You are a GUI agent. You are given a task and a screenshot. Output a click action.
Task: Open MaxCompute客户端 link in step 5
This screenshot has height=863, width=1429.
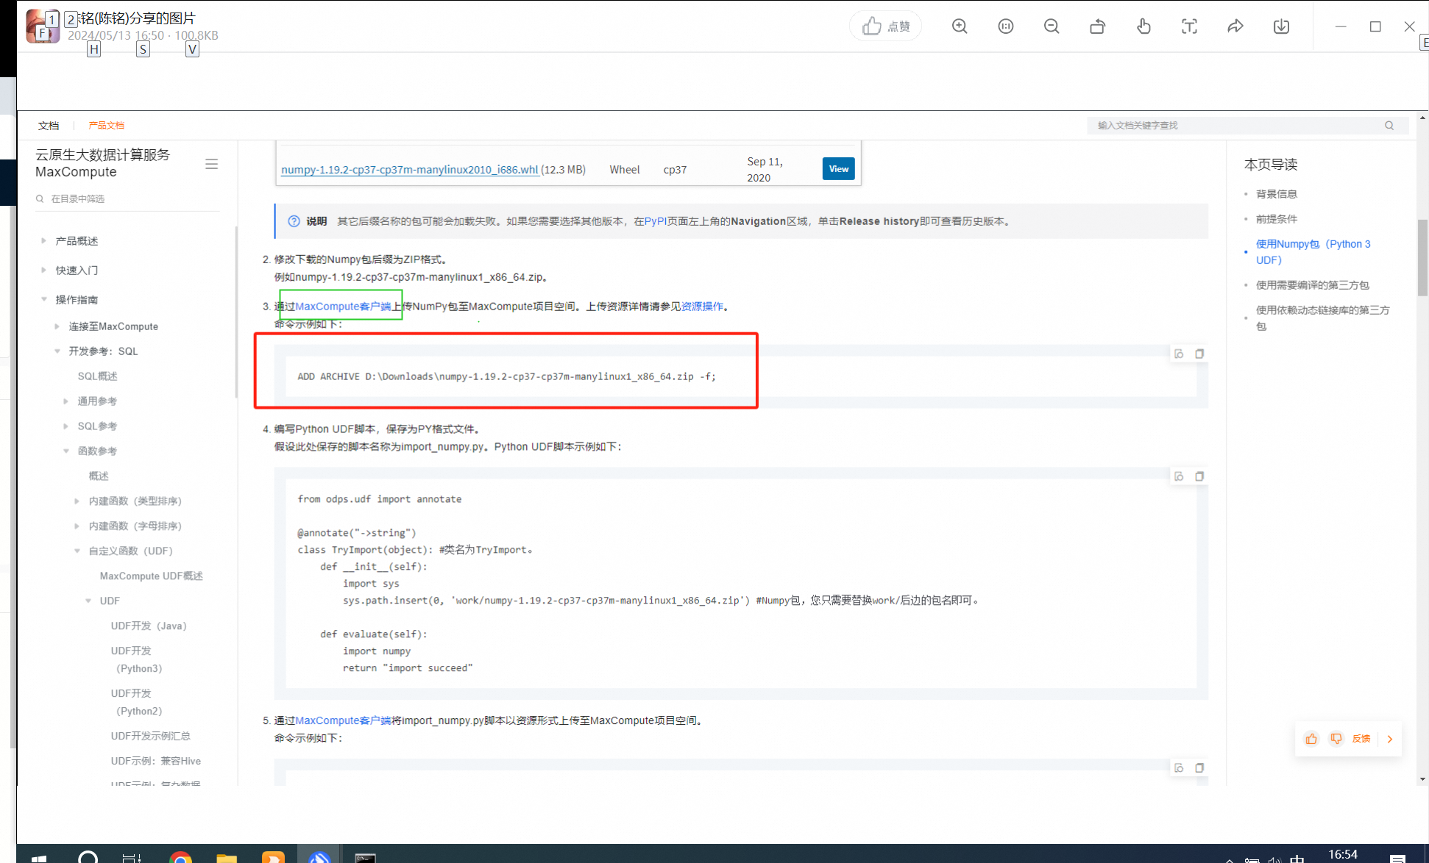[343, 720]
